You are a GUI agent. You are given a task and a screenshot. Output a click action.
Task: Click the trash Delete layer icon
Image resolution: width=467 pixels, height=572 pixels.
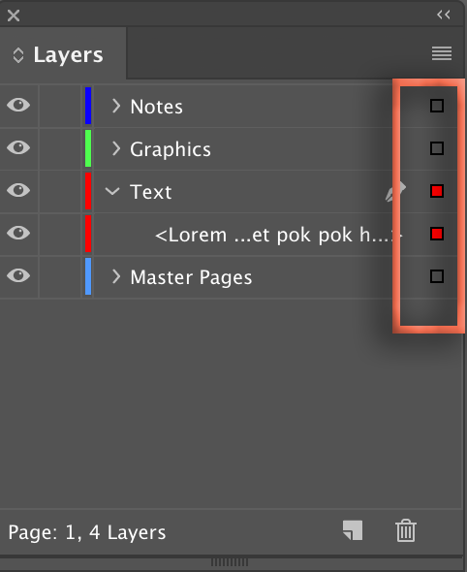[406, 530]
